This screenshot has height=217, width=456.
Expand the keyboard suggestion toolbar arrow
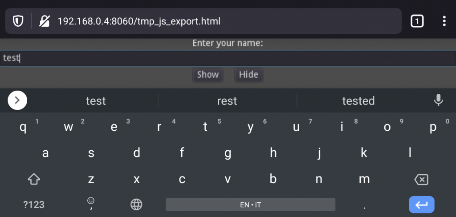click(17, 100)
